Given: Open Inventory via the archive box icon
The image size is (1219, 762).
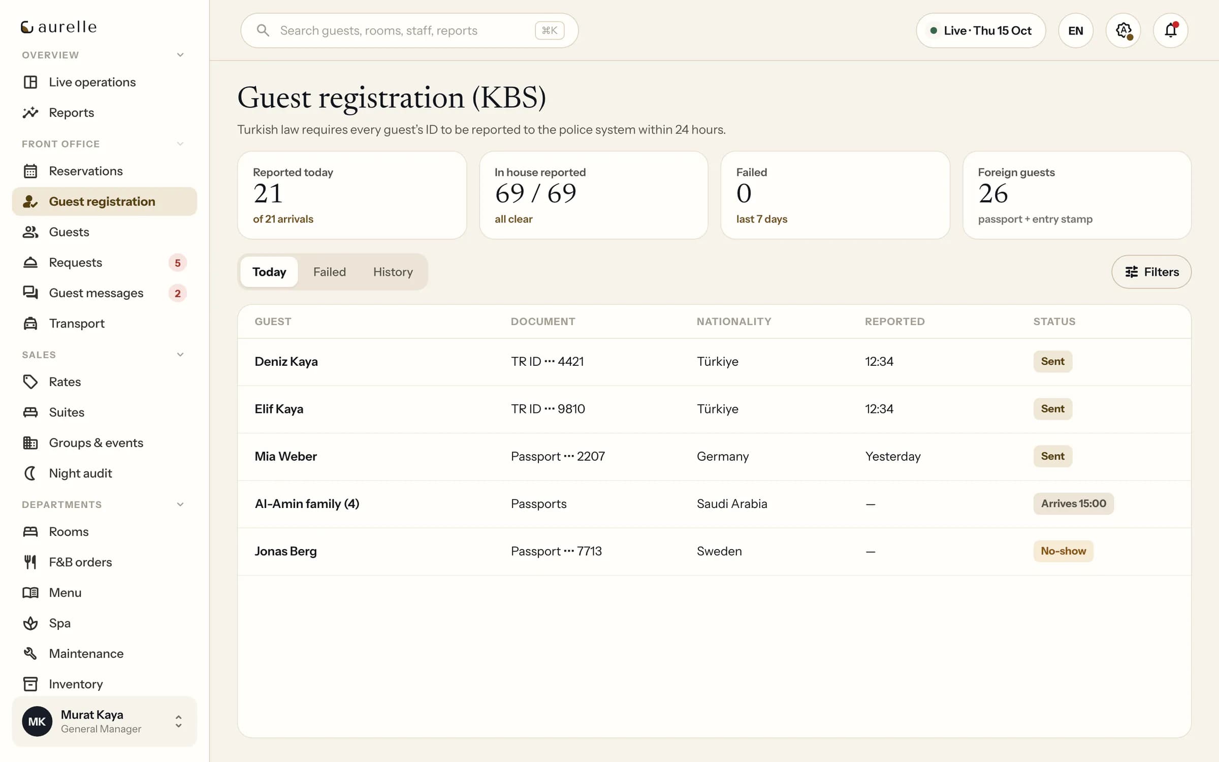Looking at the screenshot, I should click(30, 684).
